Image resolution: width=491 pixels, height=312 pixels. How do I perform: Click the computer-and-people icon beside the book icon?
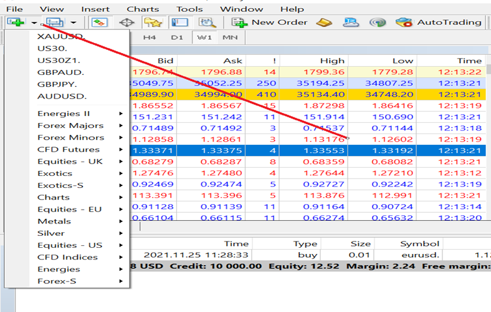coord(351,22)
